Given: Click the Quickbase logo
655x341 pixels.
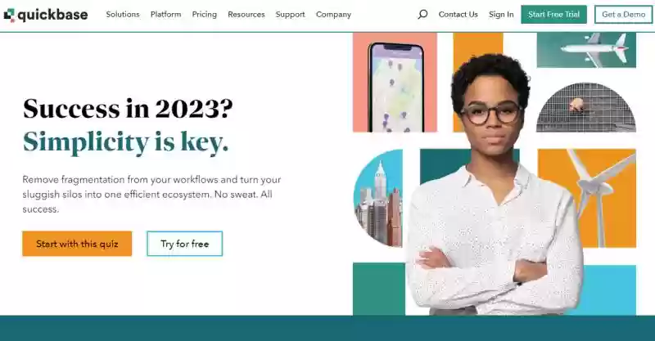Looking at the screenshot, I should tap(46, 15).
